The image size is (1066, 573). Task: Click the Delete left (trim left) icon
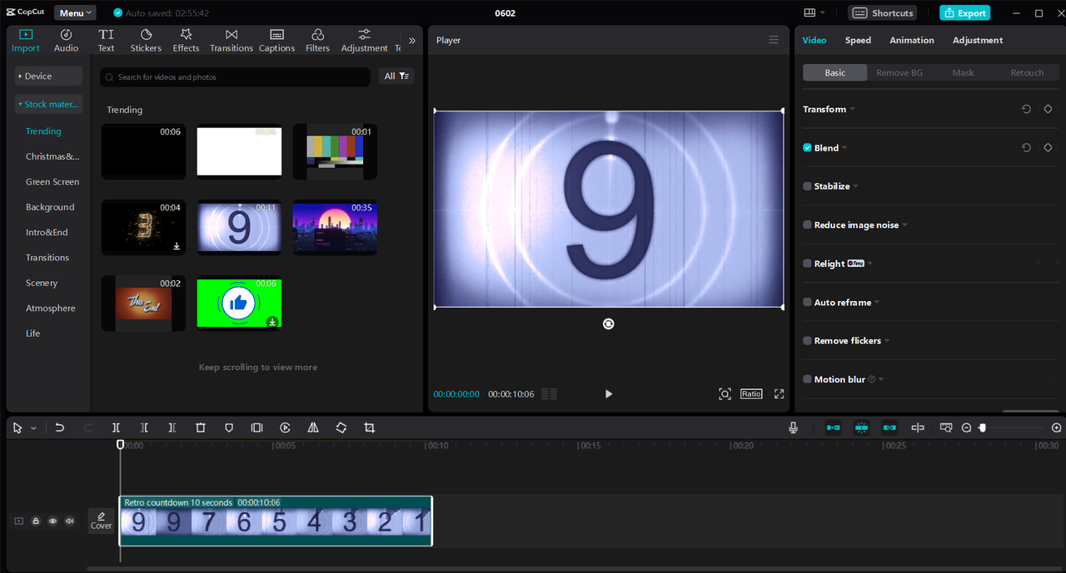pyautogui.click(x=144, y=427)
